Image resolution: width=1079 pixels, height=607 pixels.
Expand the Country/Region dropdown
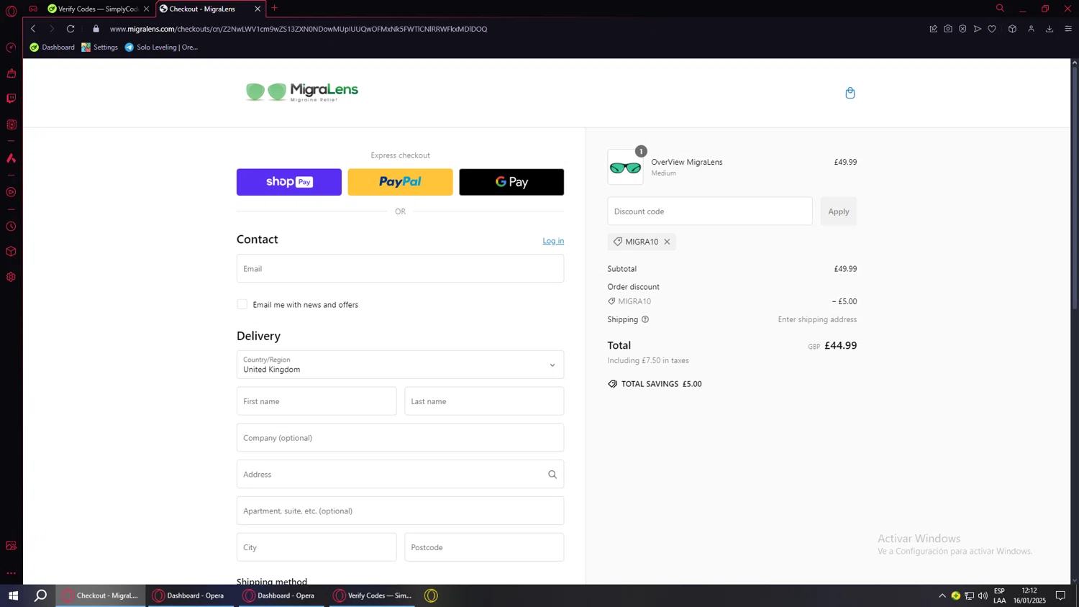[400, 365]
